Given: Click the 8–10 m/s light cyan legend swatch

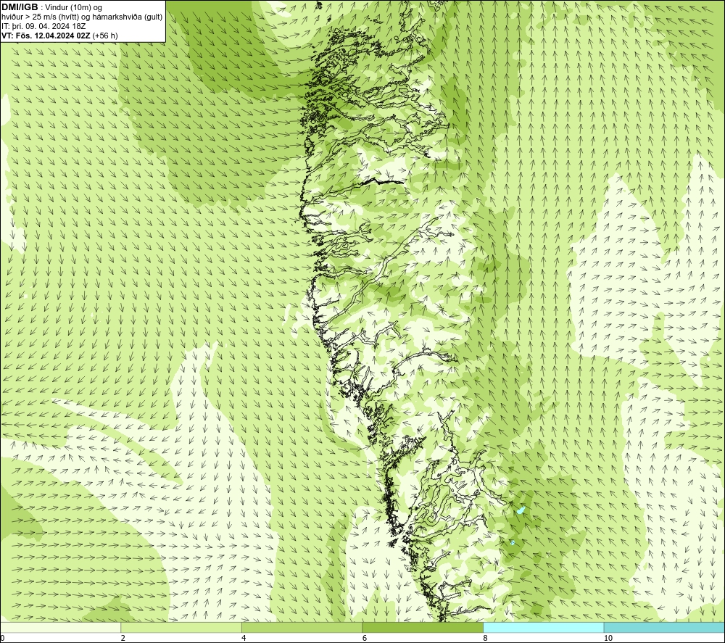Looking at the screenshot, I should coord(543,627).
